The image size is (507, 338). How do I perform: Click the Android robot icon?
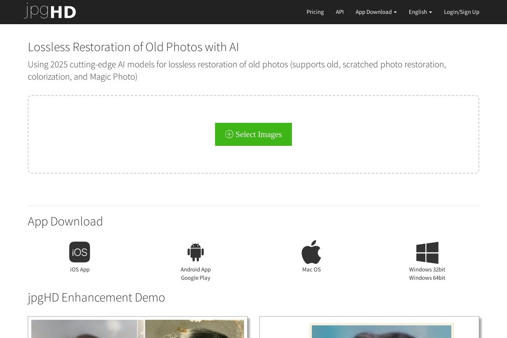[196, 252]
